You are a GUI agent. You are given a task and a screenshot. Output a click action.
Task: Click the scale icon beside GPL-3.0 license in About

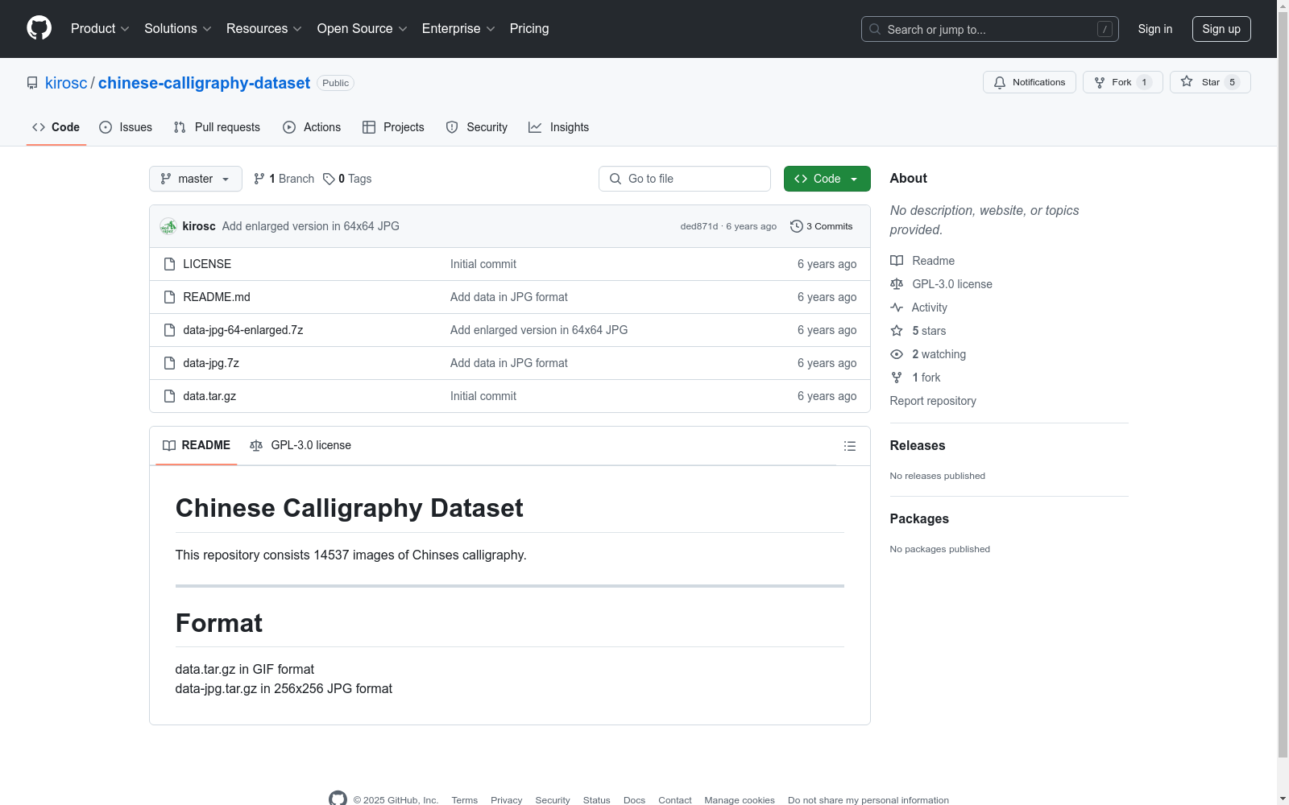point(897,284)
